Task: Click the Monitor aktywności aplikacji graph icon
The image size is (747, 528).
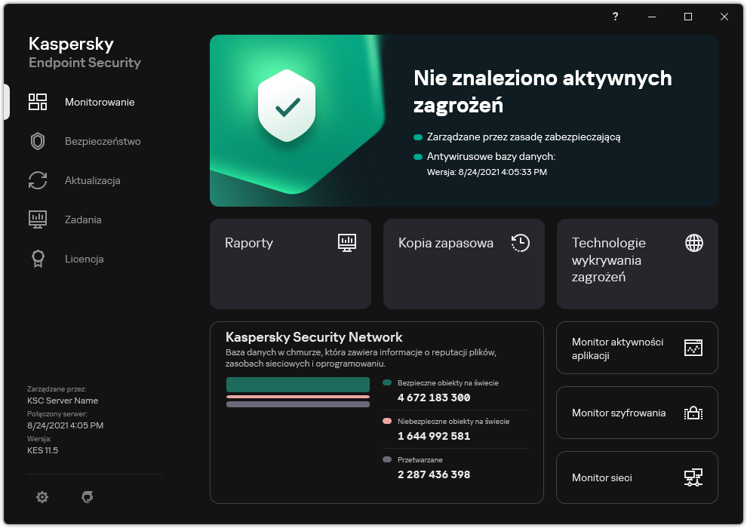Action: [693, 348]
